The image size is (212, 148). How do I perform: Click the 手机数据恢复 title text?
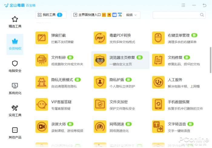tap(179, 102)
